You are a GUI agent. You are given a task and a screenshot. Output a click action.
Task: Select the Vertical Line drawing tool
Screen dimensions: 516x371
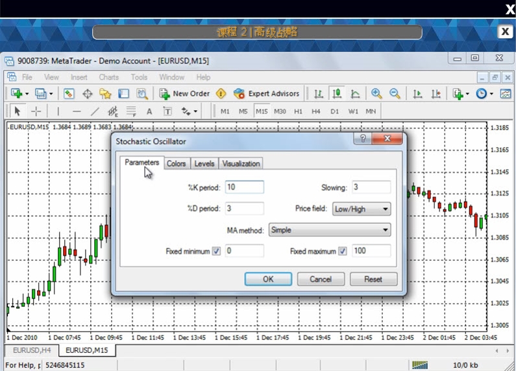pos(58,111)
